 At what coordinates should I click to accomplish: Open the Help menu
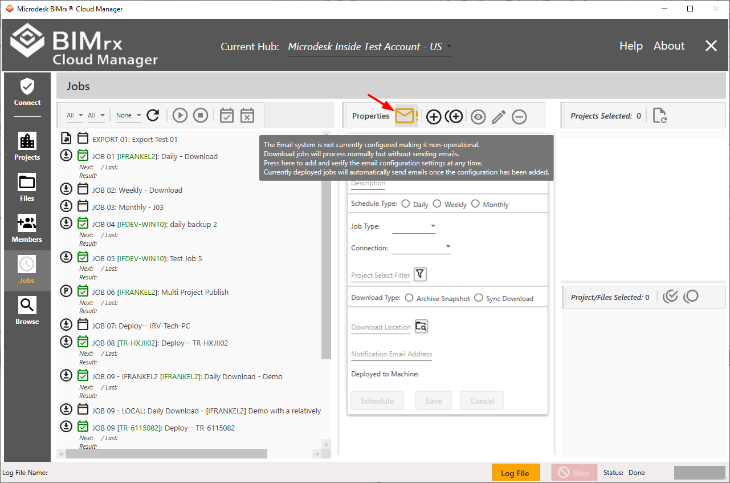[x=631, y=46]
